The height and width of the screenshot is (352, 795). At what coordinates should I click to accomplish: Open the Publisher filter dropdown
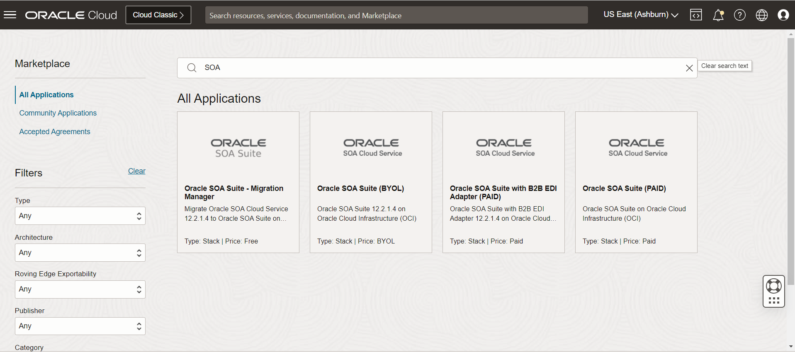tap(80, 326)
